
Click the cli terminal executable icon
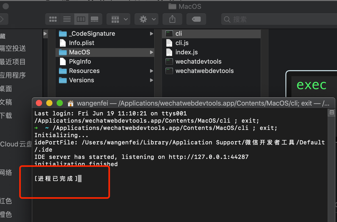(169, 34)
